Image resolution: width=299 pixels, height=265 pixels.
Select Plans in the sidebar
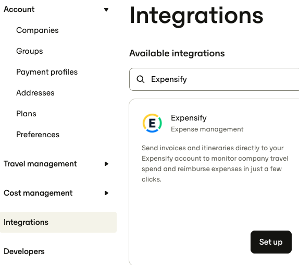pyautogui.click(x=26, y=114)
